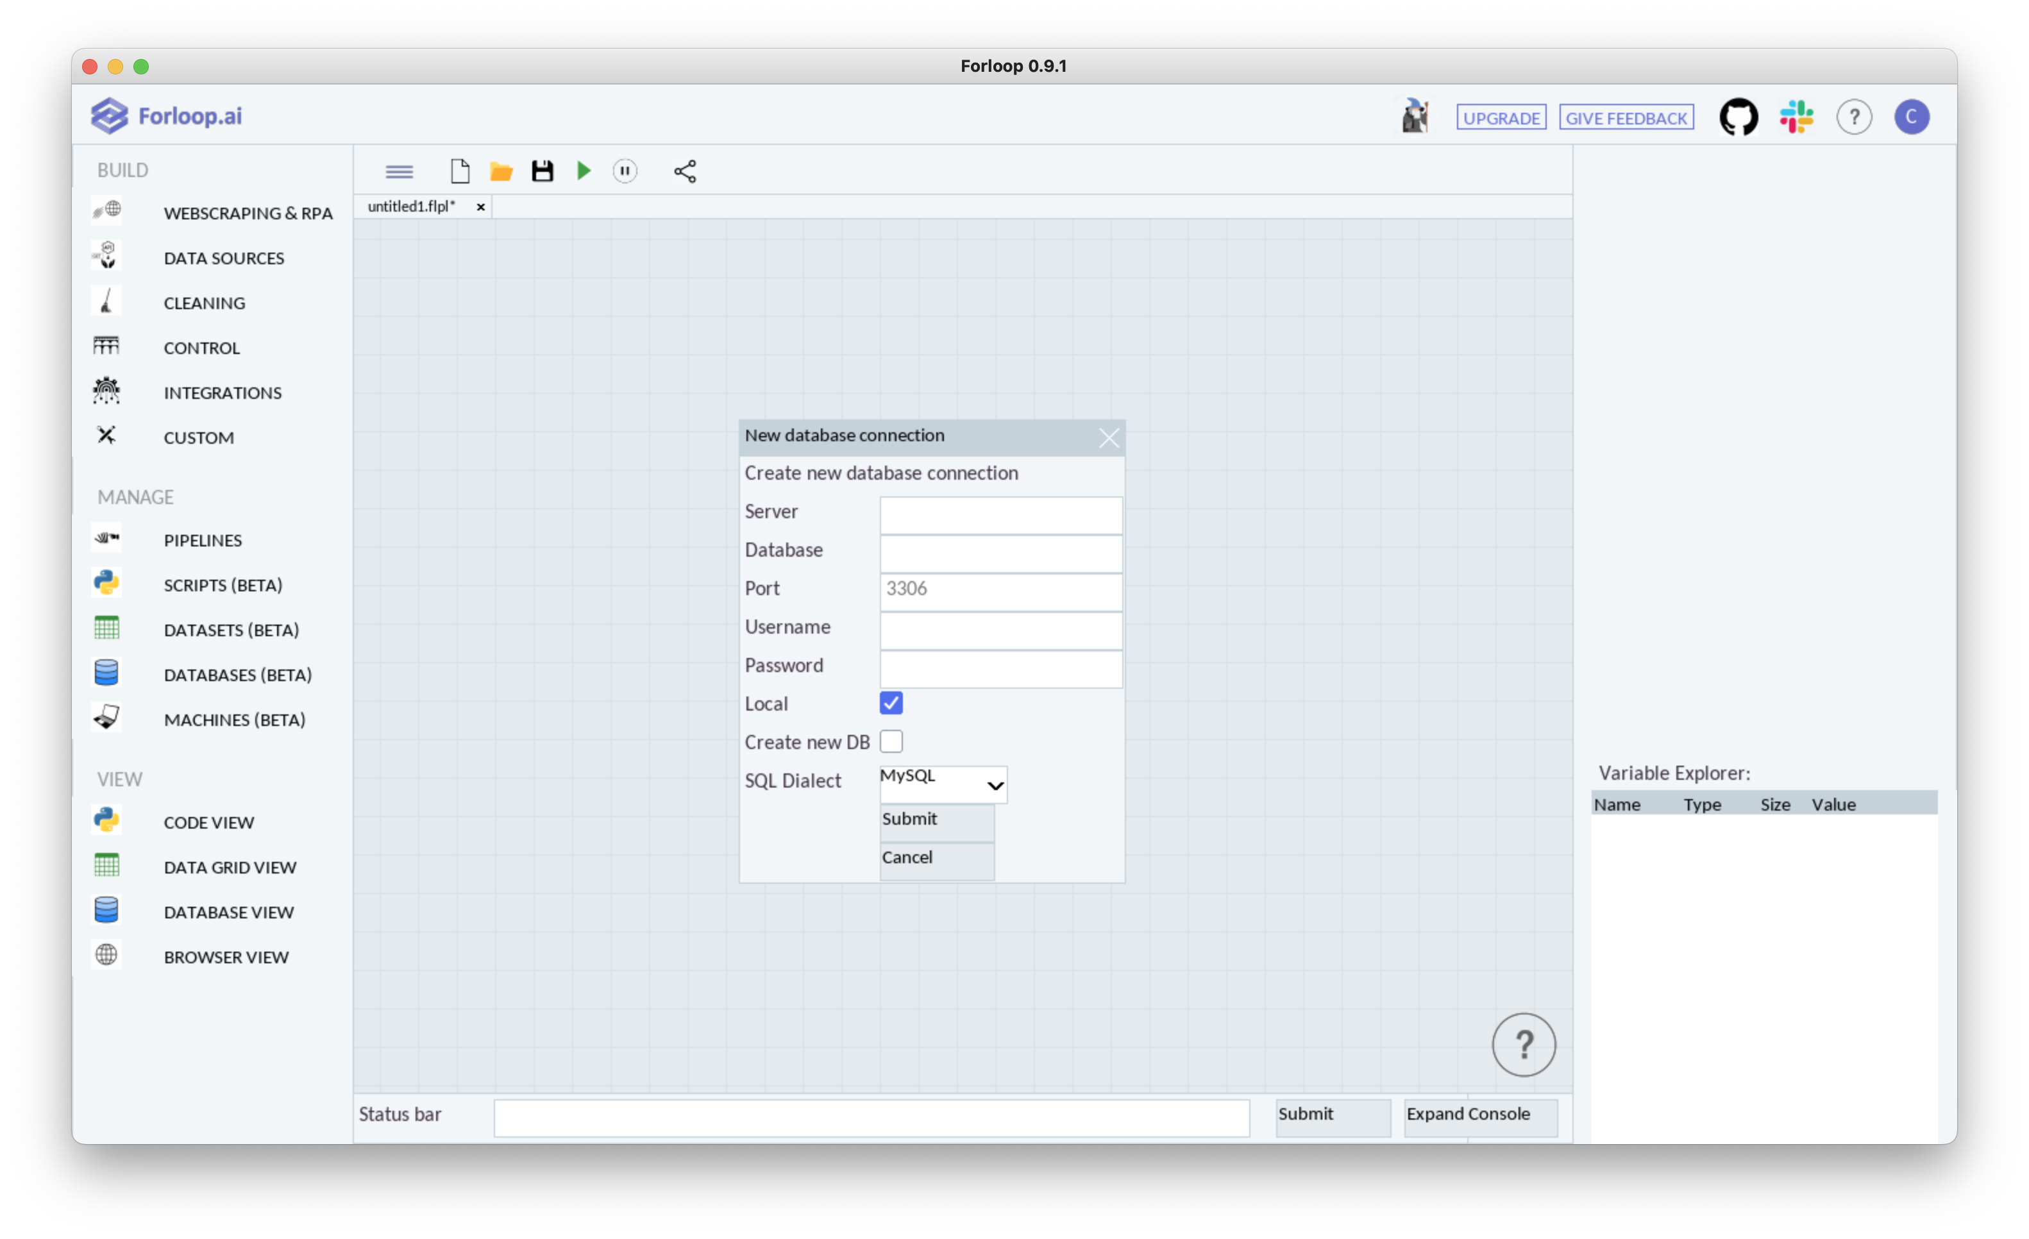Click the Forloop.ai logo

(x=166, y=116)
